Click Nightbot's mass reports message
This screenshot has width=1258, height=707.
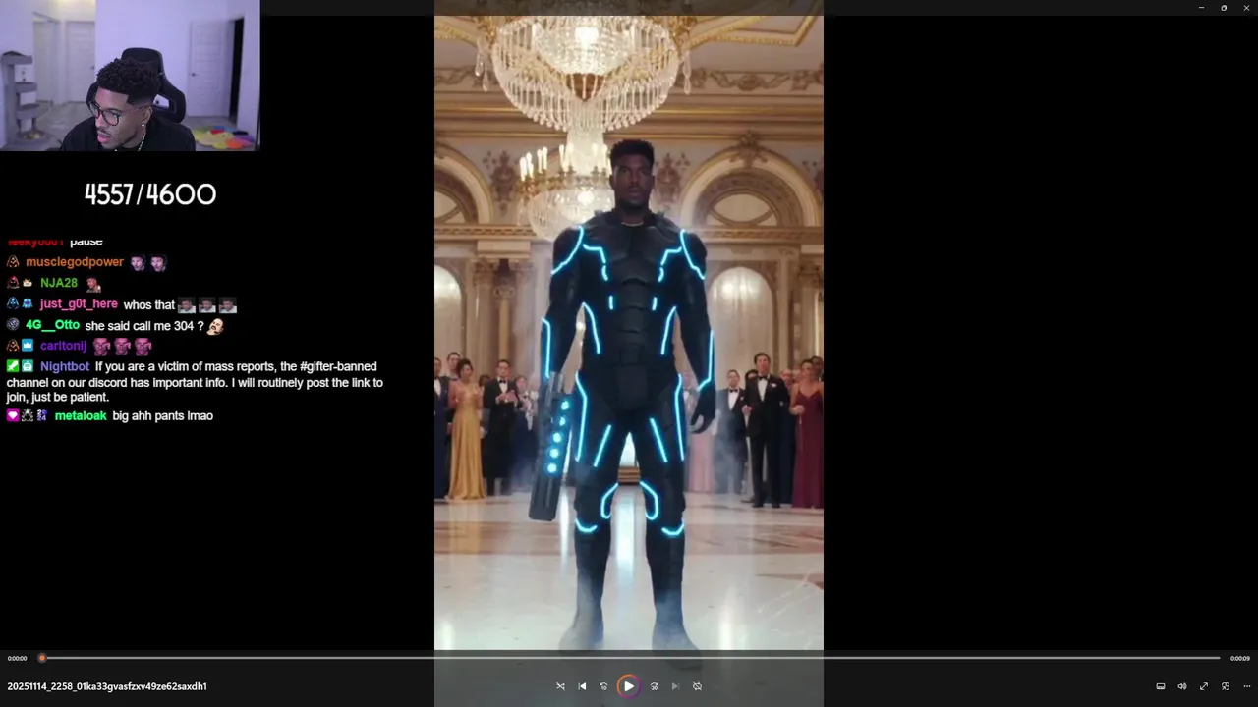(195, 382)
